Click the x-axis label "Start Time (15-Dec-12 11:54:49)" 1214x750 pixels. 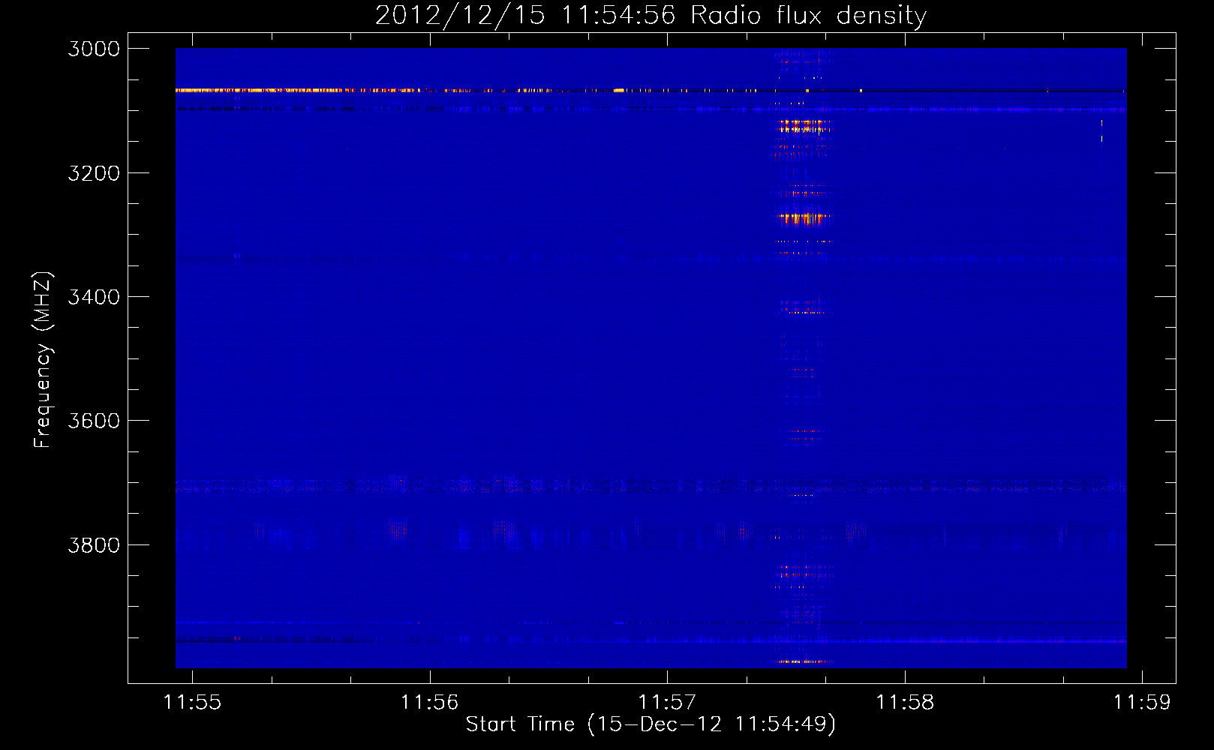651,724
